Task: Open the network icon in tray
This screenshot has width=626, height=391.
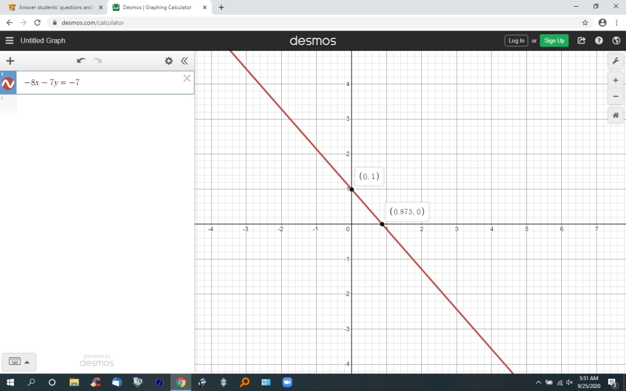Action: (559, 382)
